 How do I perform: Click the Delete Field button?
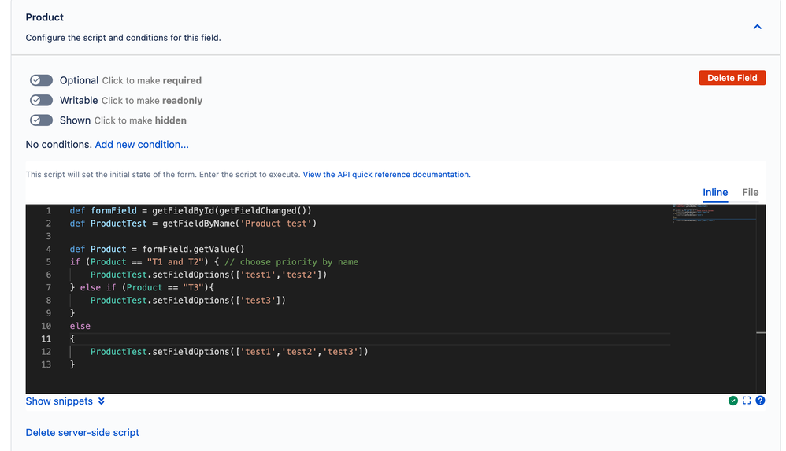[732, 78]
